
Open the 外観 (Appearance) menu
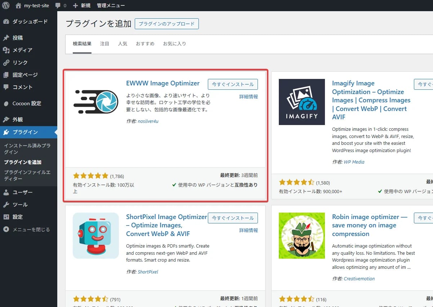17,119
